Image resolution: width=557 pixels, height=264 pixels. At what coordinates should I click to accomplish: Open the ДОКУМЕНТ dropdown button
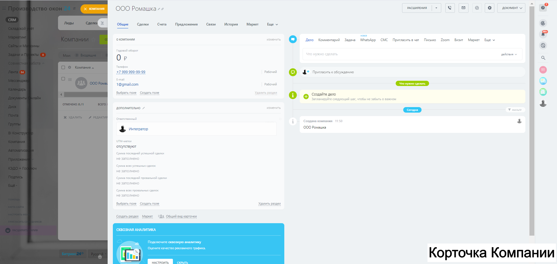tap(511, 8)
